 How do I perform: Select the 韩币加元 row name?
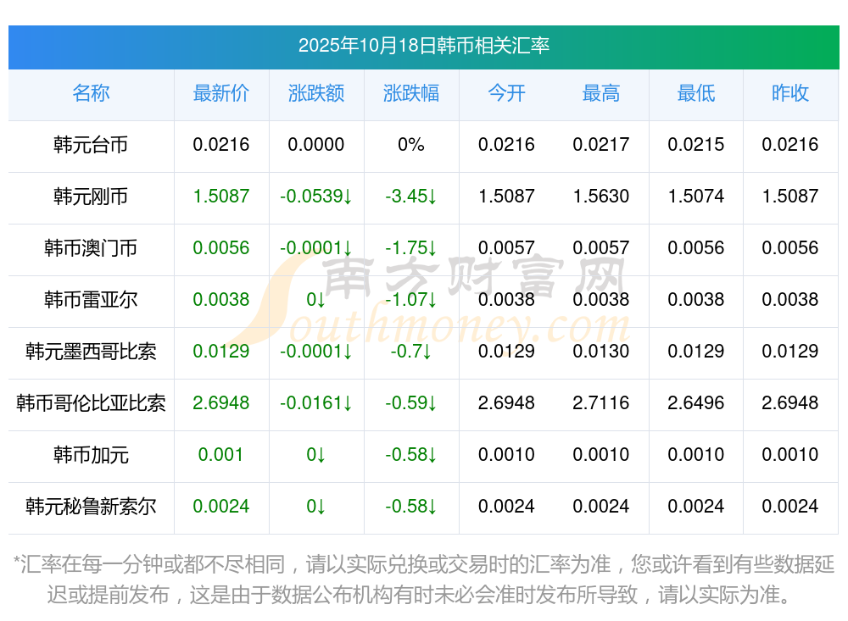(91, 455)
